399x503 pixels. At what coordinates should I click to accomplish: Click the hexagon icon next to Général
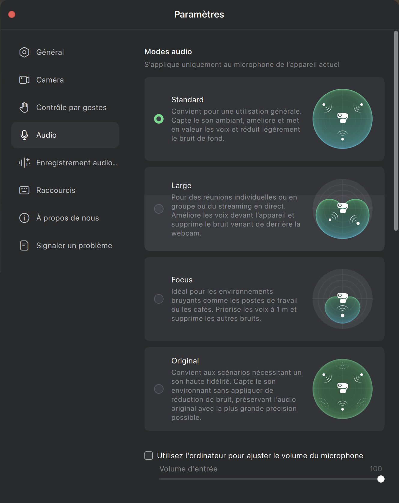(x=24, y=52)
